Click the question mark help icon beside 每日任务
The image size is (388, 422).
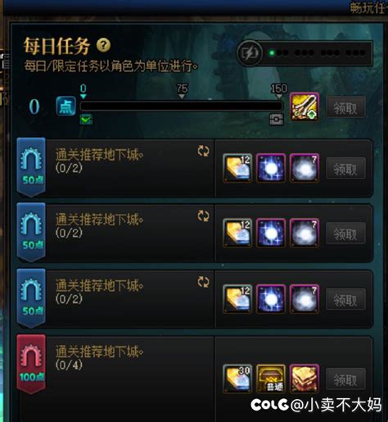point(103,45)
